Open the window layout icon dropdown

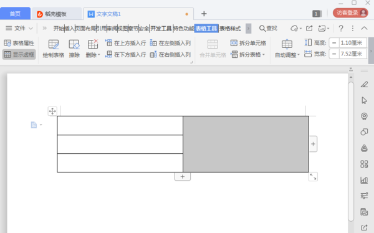click(324, 29)
